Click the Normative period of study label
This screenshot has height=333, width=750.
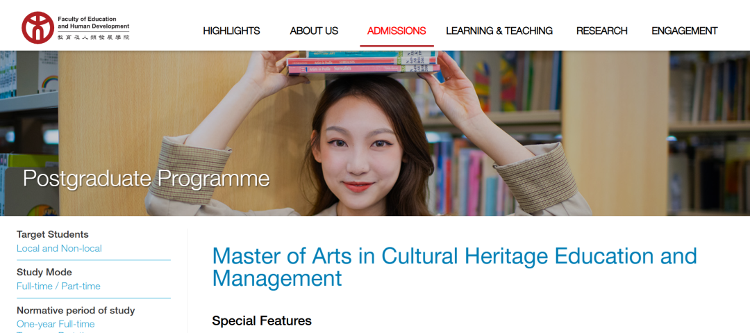76,310
